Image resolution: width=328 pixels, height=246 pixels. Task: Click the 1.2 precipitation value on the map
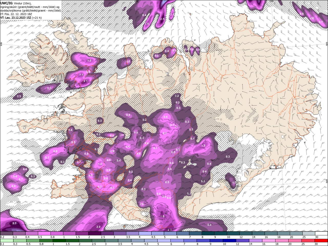[89, 61]
